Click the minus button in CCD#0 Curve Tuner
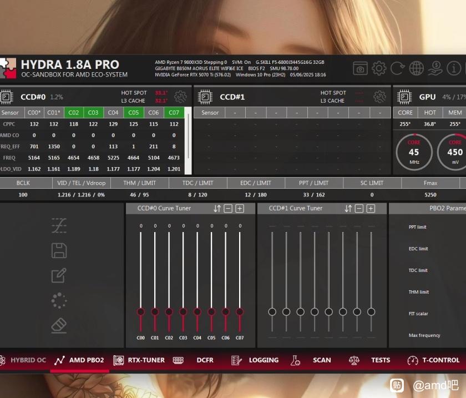466x398 pixels. (x=228, y=209)
